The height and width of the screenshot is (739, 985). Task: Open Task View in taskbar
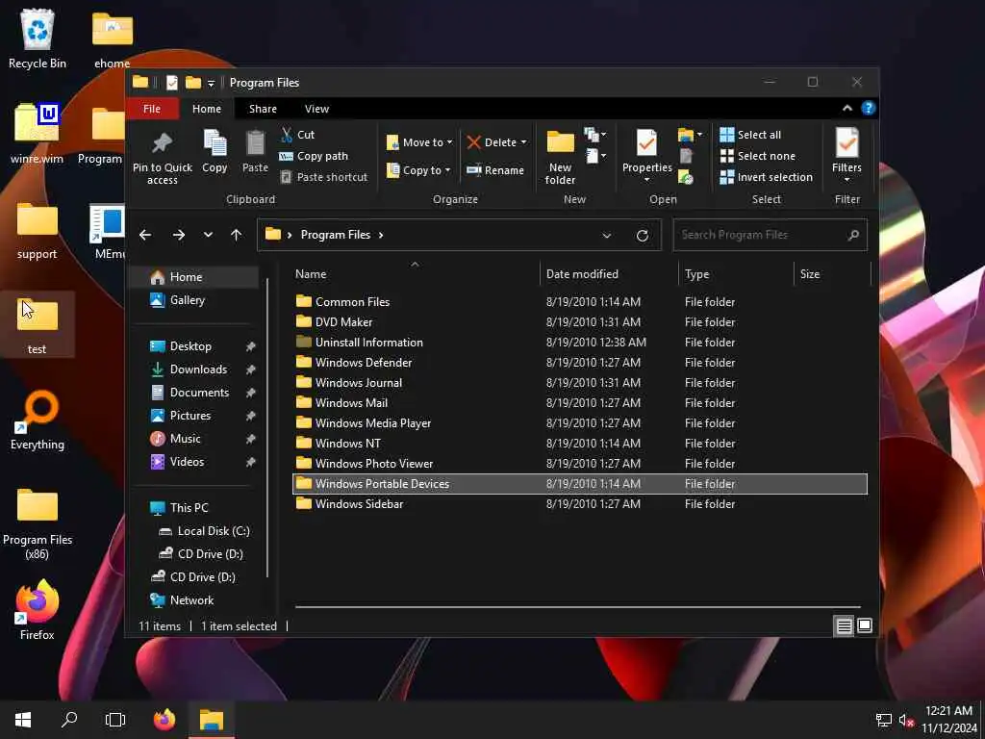pos(115,720)
